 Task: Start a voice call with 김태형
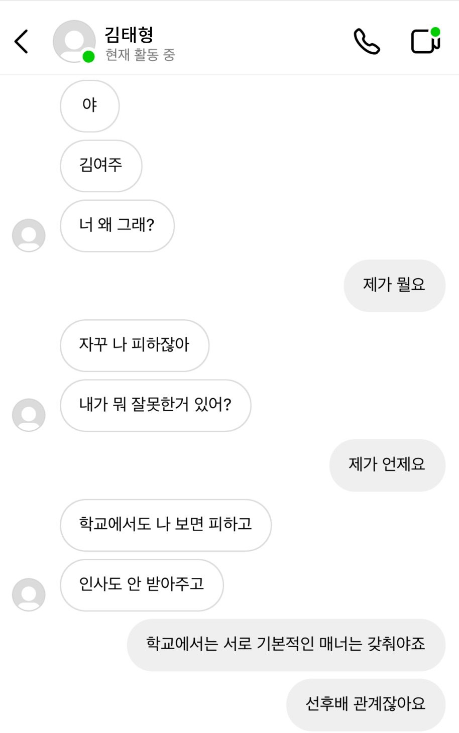coord(367,41)
